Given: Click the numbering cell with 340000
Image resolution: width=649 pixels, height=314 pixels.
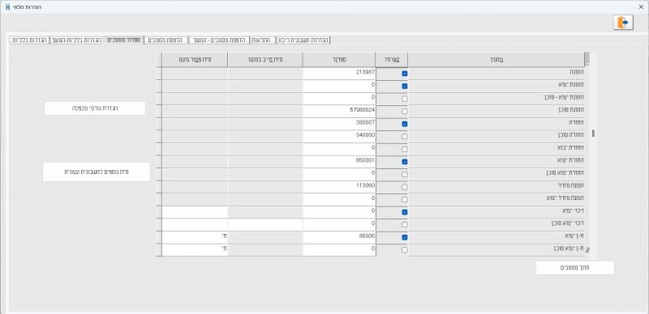Looking at the screenshot, I should [339, 136].
